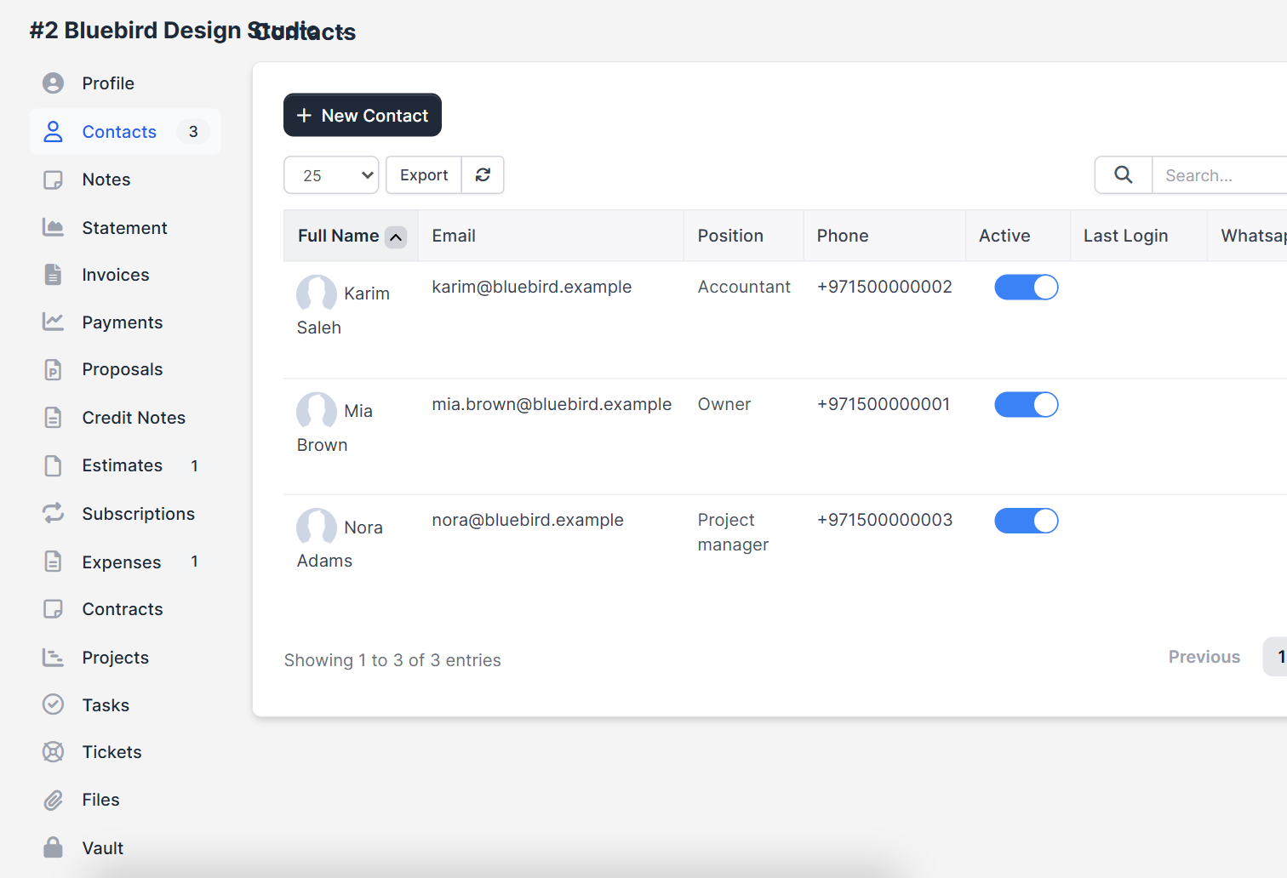
Task: Click Mia Brown's avatar thumbnail
Action: coord(317,411)
